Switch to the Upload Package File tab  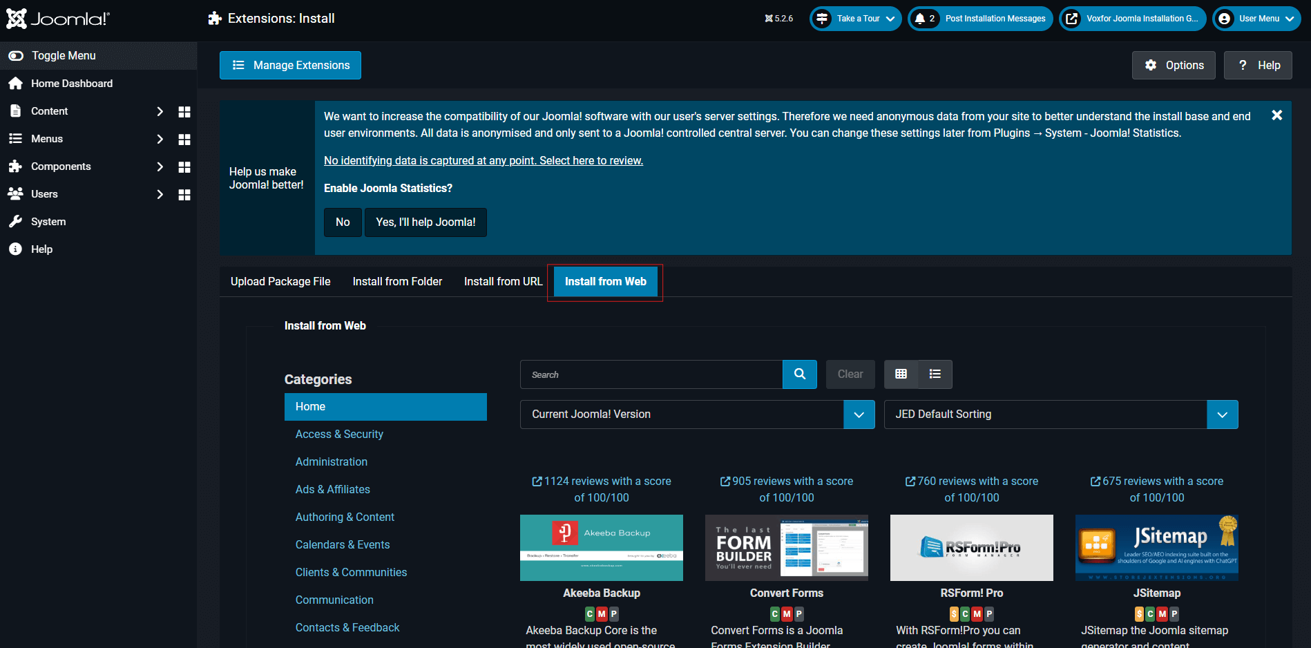(280, 281)
